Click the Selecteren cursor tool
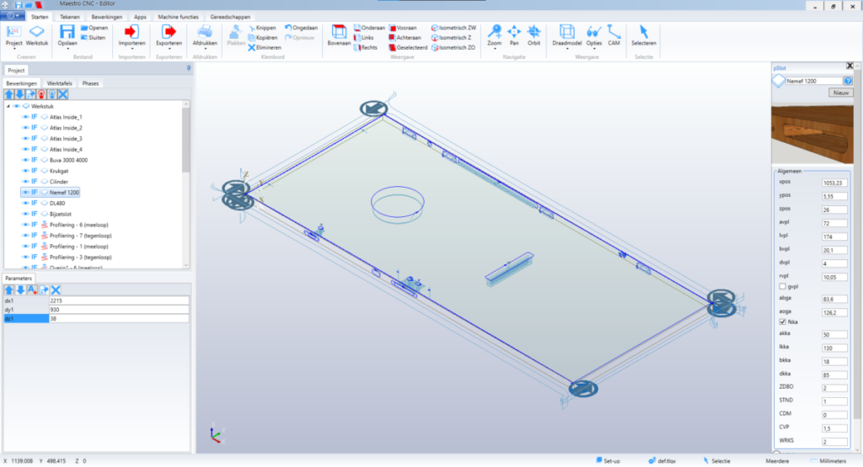The width and height of the screenshot is (863, 467). pos(643,33)
